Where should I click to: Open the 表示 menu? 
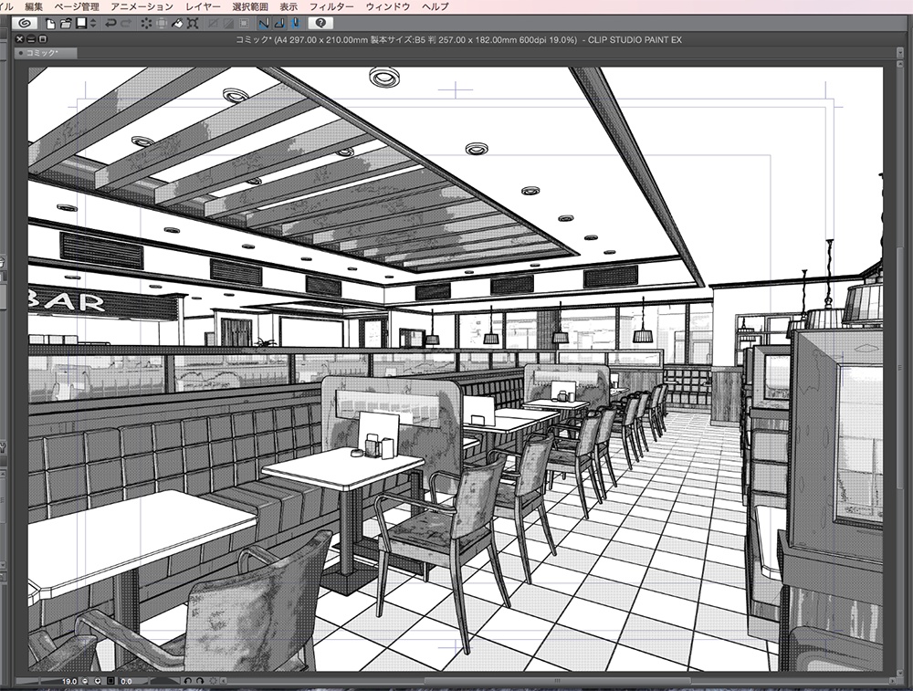pos(289,7)
